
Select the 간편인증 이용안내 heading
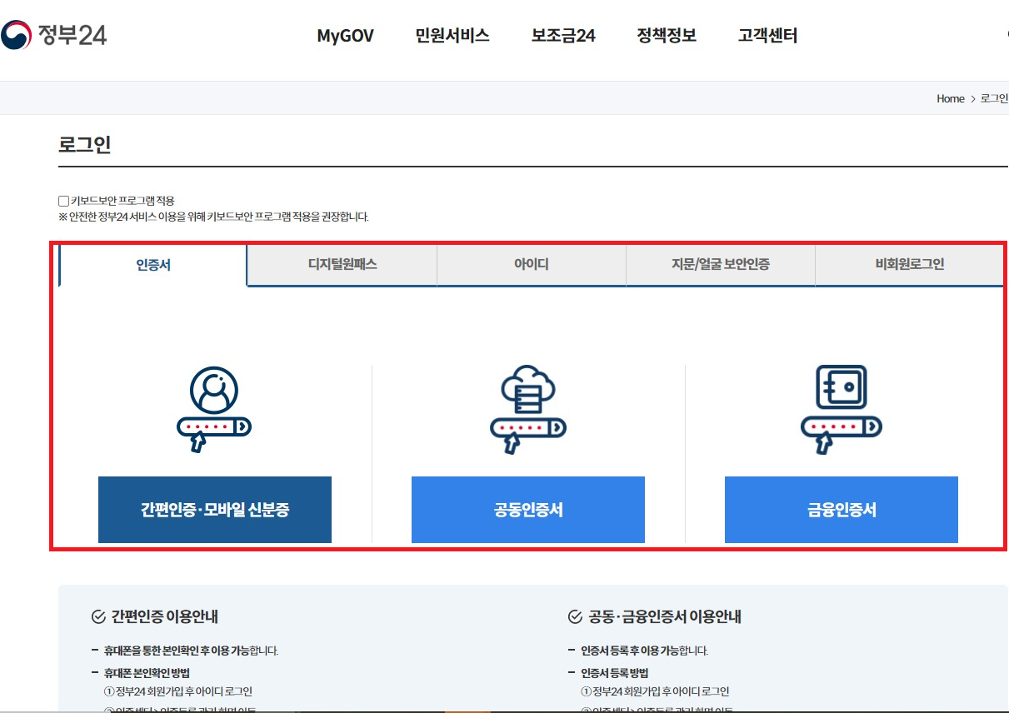(x=165, y=617)
